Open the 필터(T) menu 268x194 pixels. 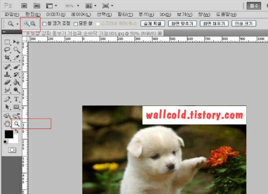click(x=125, y=14)
